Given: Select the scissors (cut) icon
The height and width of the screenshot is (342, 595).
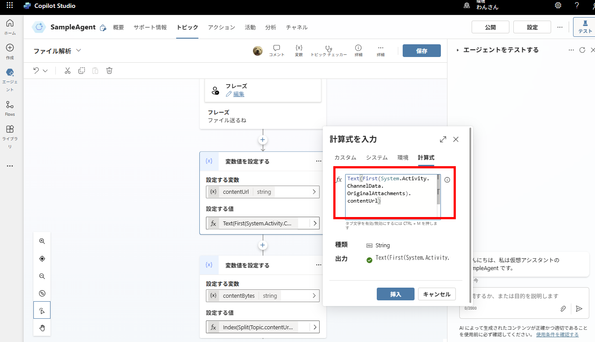Looking at the screenshot, I should tap(67, 70).
